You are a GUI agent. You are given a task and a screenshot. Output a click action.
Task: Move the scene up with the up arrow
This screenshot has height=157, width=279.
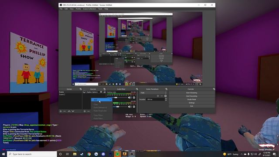coord(69,111)
